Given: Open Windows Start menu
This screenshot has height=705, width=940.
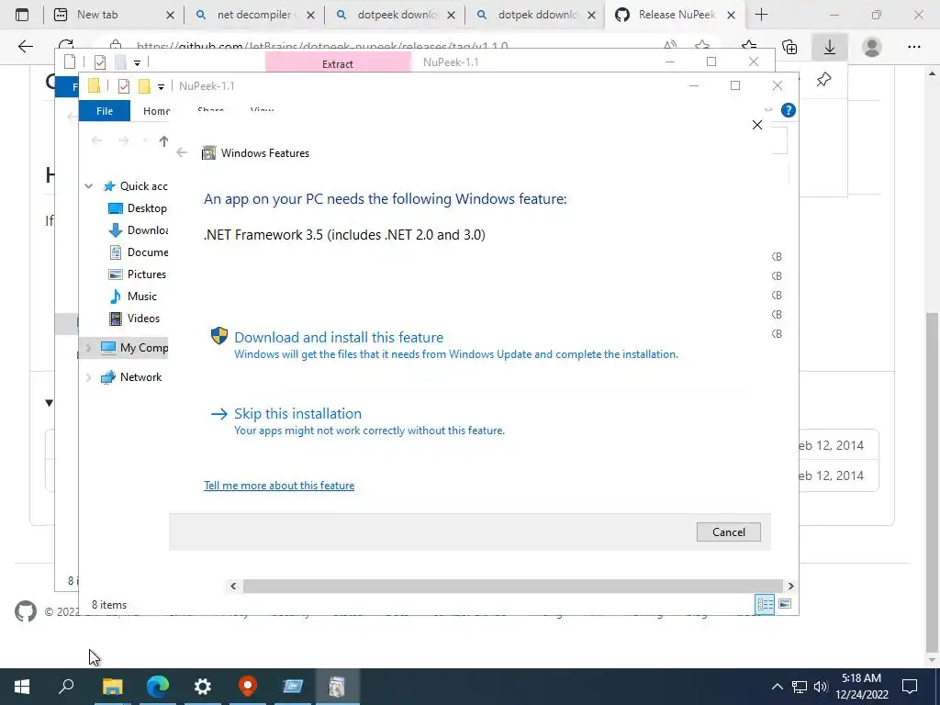Looking at the screenshot, I should point(22,687).
